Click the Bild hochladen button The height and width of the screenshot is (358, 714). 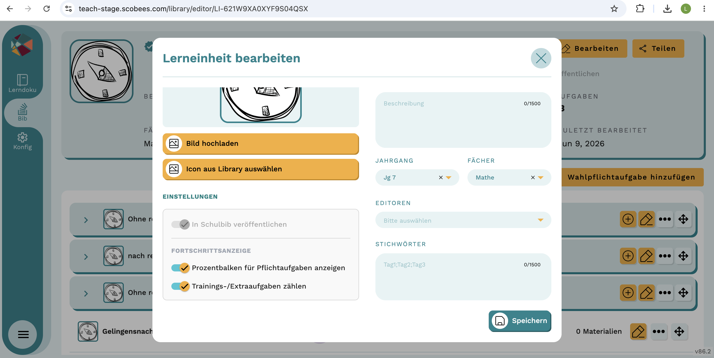tap(261, 143)
